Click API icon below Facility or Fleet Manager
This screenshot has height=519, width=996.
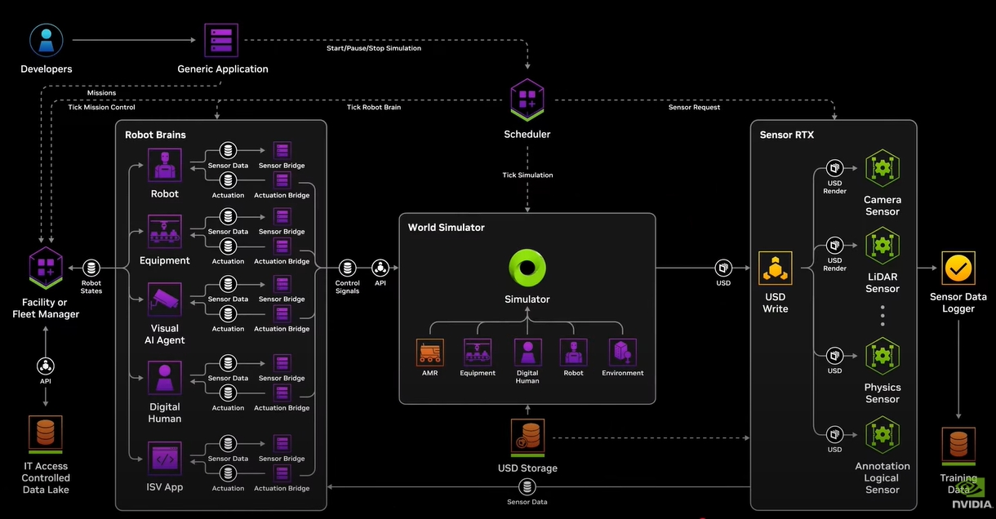[46, 366]
